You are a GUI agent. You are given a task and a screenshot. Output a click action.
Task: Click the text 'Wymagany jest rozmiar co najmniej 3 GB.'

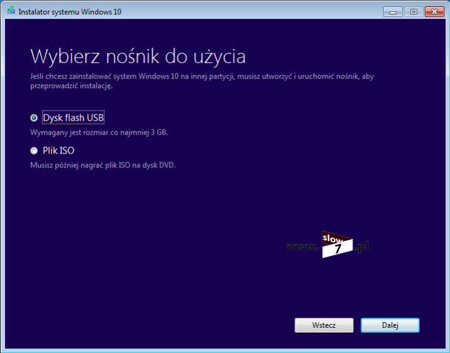(99, 132)
